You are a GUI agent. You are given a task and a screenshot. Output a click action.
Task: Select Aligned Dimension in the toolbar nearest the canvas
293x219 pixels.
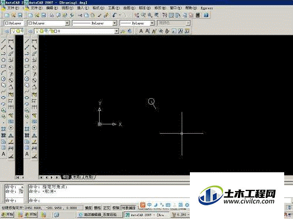(x=34, y=47)
